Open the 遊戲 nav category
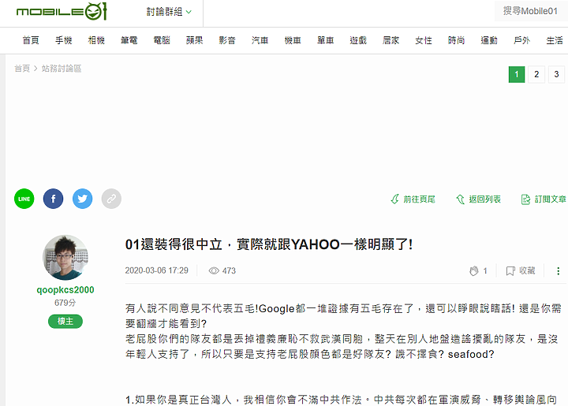This screenshot has height=406, width=568. point(358,40)
